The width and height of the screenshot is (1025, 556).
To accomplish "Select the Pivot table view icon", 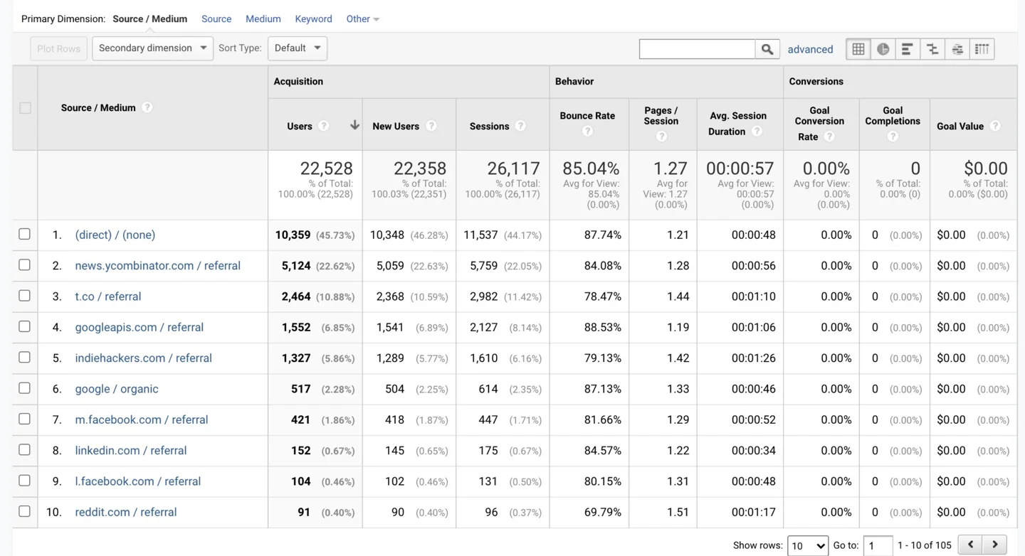I will tap(982, 49).
